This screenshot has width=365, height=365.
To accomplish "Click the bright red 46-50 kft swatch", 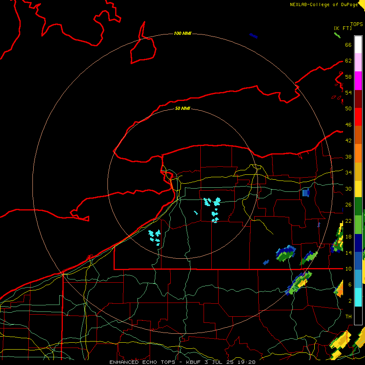I will (x=358, y=117).
